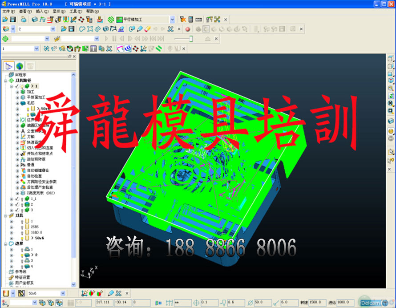Select the globe tab in explorer panel
The width and height of the screenshot is (396, 308).
pyautogui.click(x=20, y=66)
